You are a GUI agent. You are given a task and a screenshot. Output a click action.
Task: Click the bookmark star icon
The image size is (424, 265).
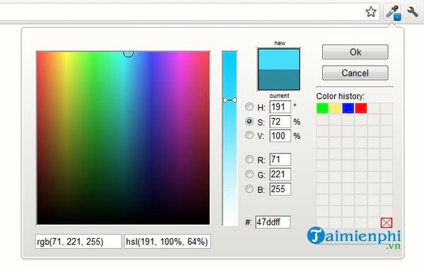point(371,12)
